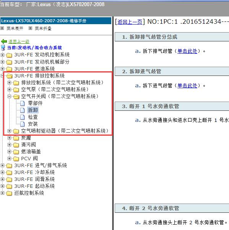The image size is (229, 230).
Task: Expand the 3UR-FE 冷却系统 node
Action: [2, 172]
